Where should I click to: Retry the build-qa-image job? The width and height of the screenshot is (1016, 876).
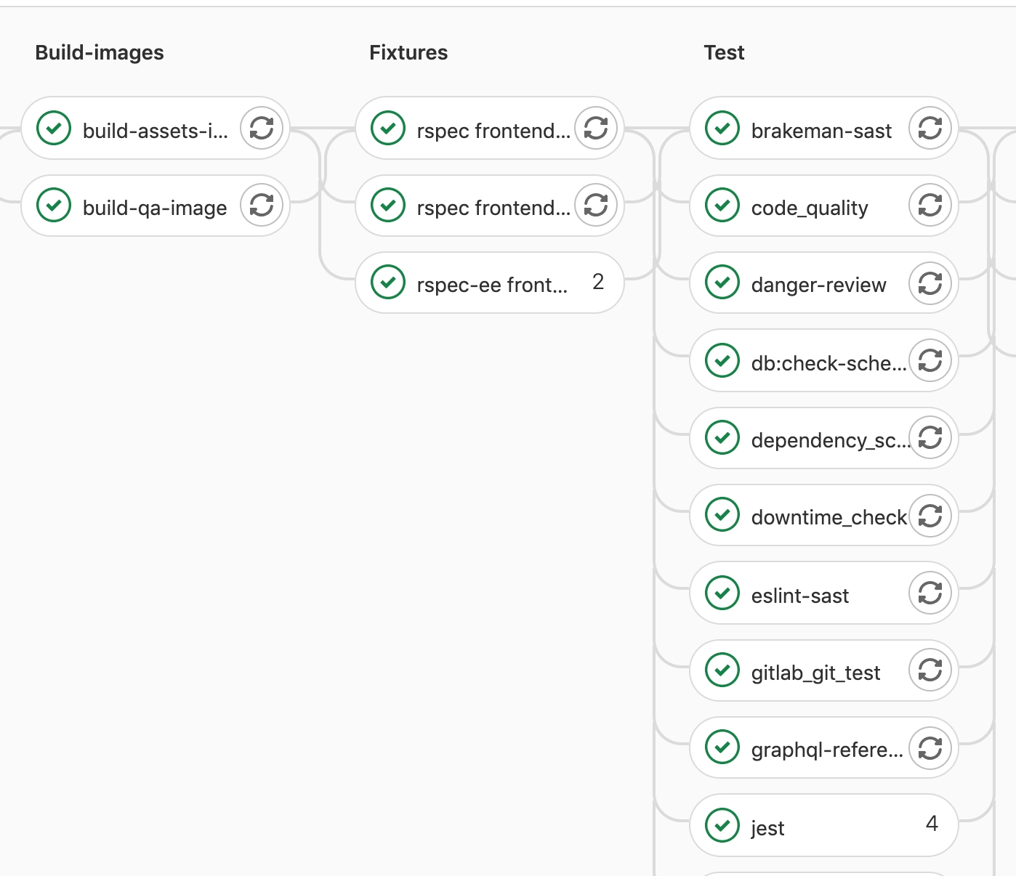pyautogui.click(x=261, y=205)
